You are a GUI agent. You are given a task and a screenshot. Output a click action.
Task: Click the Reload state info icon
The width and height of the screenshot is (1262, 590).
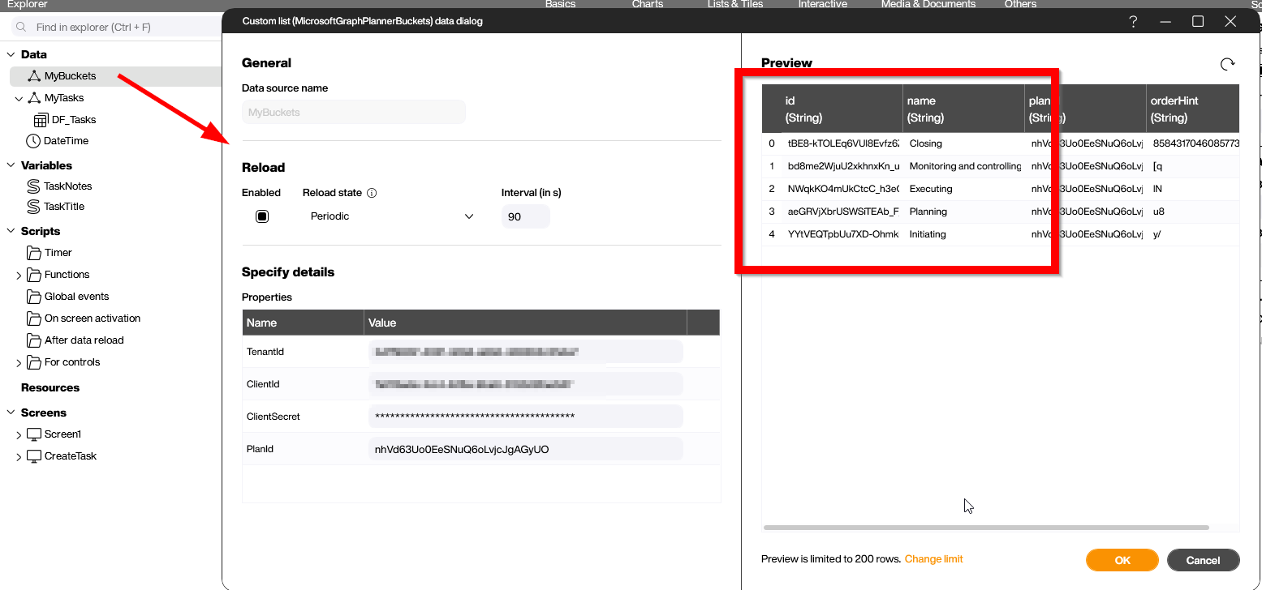(x=372, y=193)
